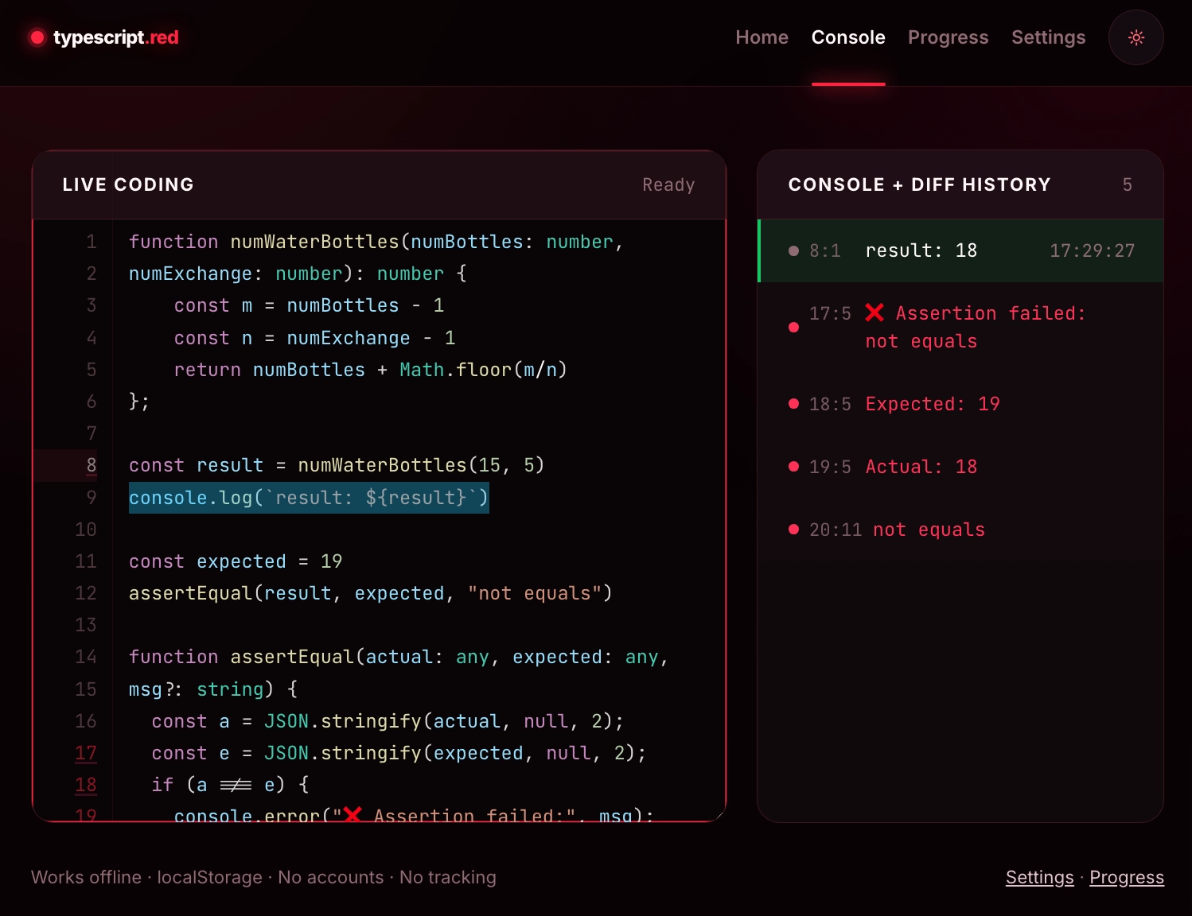
Task: Click the CONSOLE + DIFF HISTORY title
Action: click(x=919, y=184)
